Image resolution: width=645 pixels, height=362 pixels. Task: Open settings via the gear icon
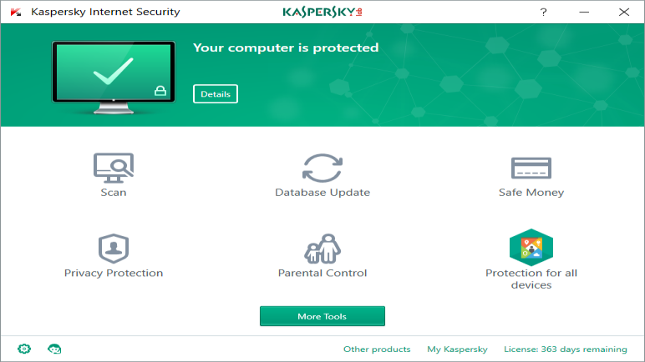tap(23, 349)
